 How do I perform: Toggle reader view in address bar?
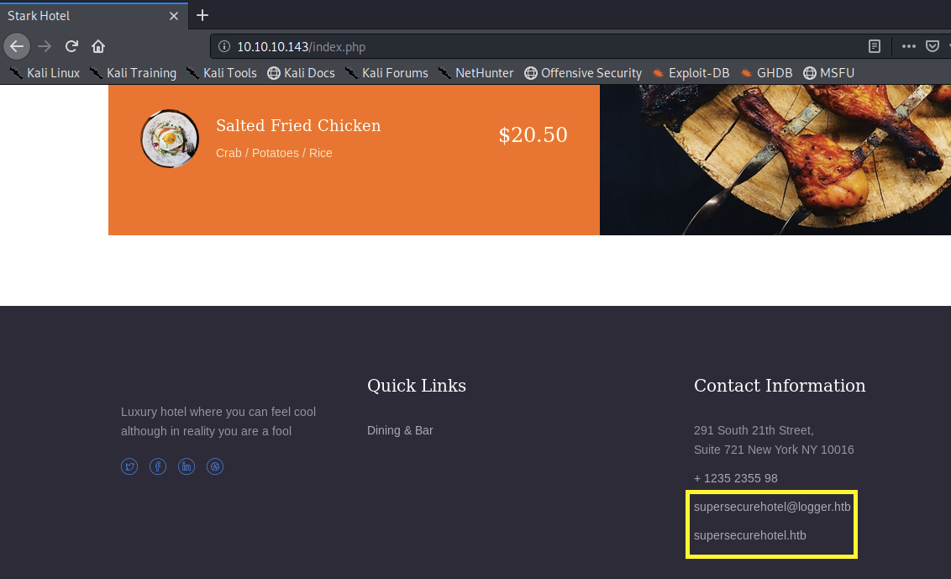point(875,46)
